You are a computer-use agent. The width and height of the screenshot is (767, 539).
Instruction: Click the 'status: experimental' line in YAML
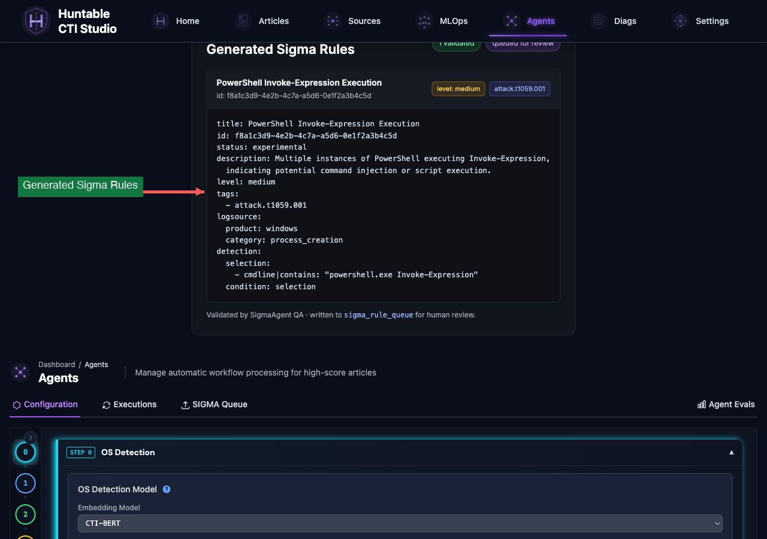click(262, 147)
